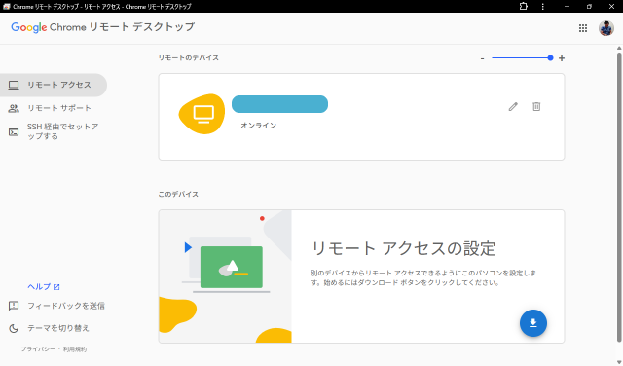The width and height of the screenshot is (623, 366).
Task: Click the blurred remote device name
Action: (279, 104)
